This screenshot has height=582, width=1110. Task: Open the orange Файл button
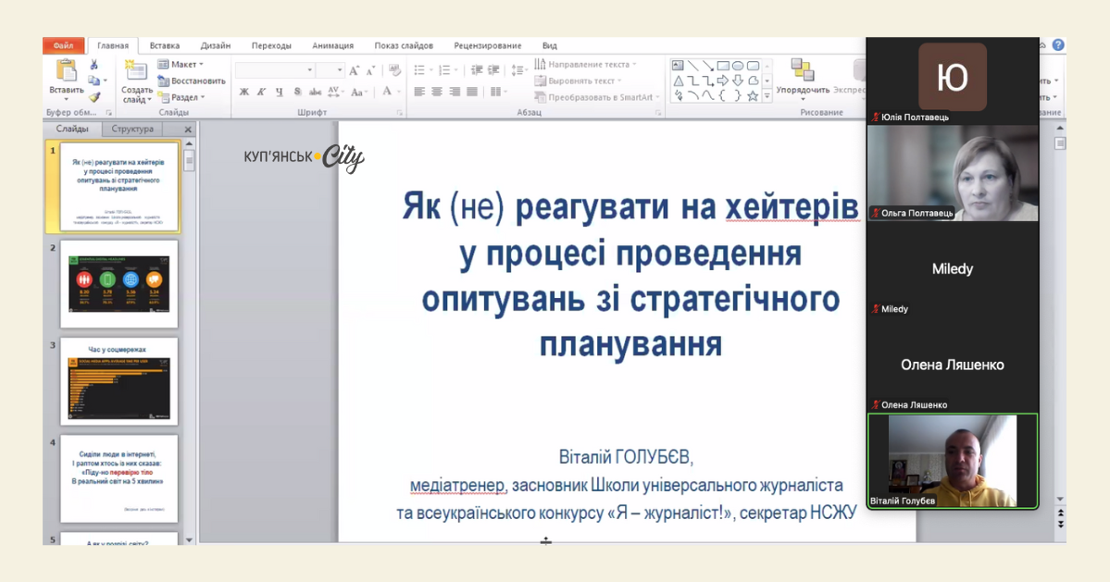pos(63,45)
